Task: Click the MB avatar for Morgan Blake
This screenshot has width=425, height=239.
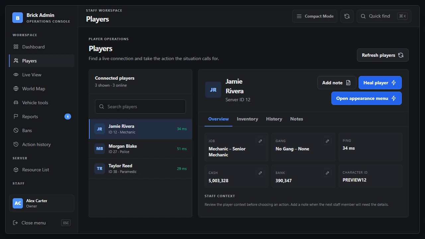Action: pyautogui.click(x=100, y=149)
